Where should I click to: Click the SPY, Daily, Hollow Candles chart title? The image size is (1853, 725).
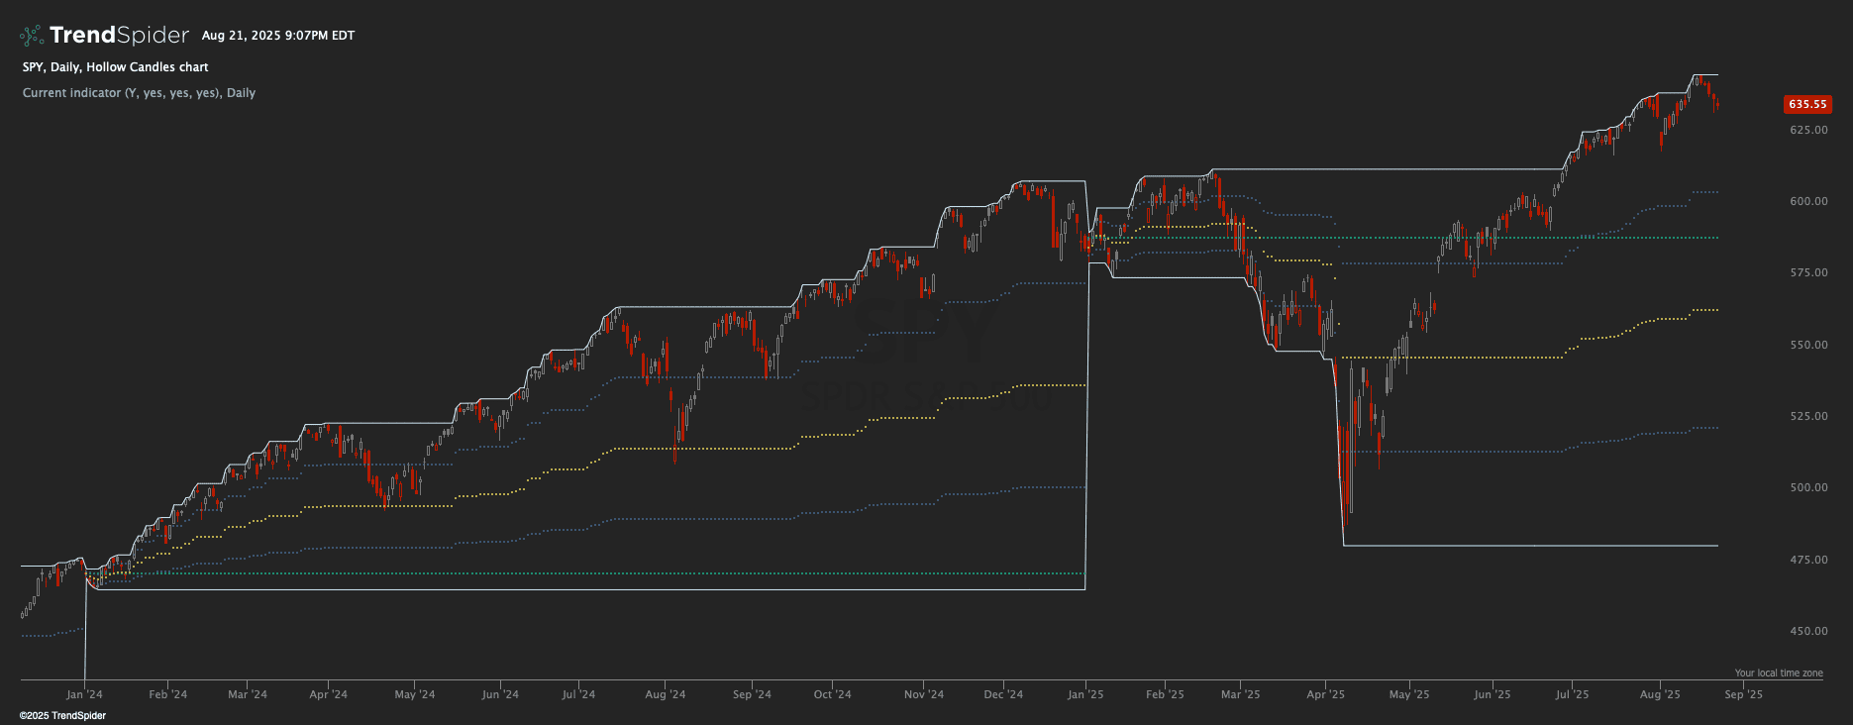[x=116, y=67]
